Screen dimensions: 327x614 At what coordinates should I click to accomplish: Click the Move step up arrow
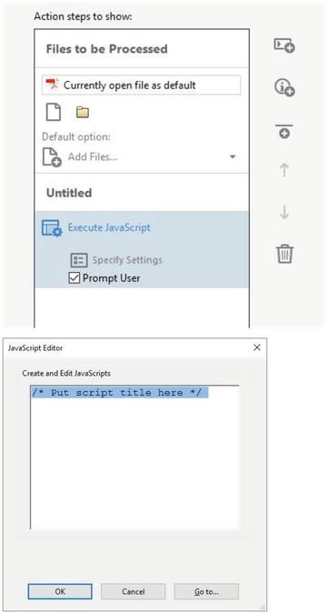(x=284, y=170)
